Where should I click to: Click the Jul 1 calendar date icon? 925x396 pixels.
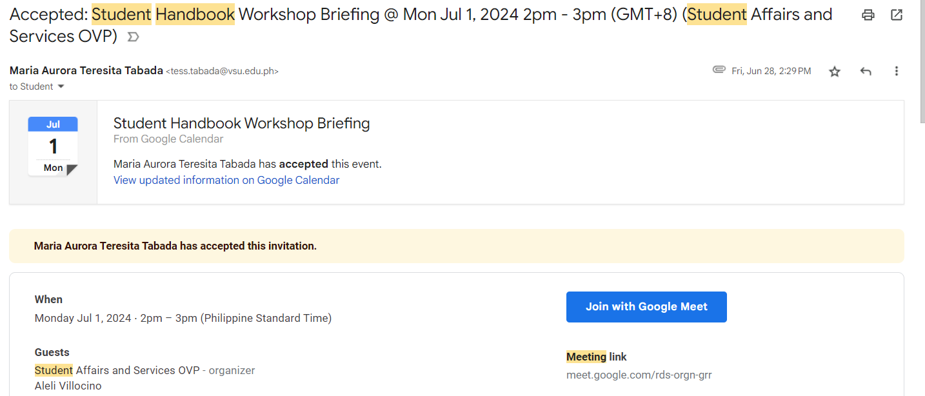click(x=53, y=146)
